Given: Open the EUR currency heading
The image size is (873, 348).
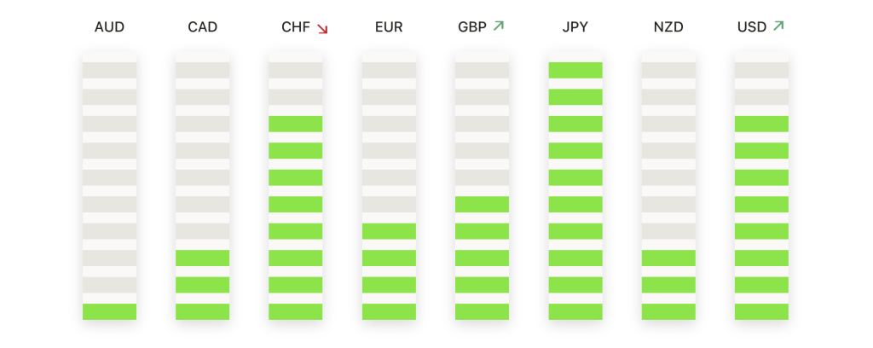Looking at the screenshot, I should coord(389,27).
